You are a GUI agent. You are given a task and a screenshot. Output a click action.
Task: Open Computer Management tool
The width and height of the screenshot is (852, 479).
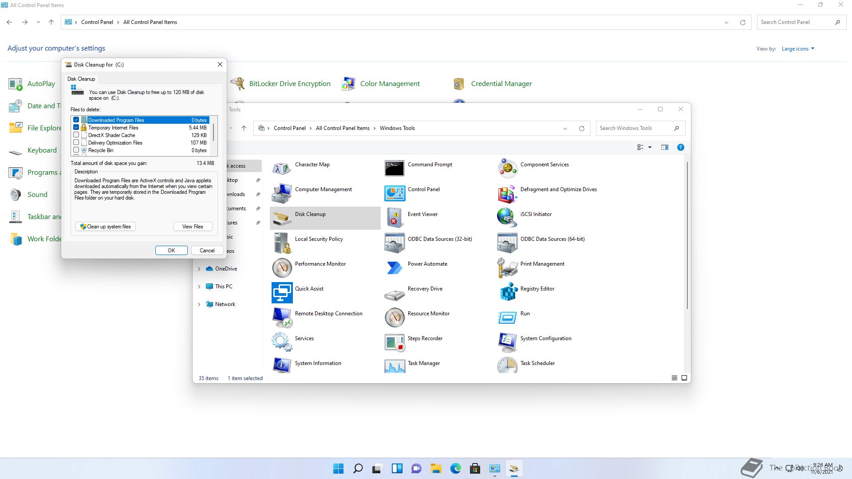282,193
